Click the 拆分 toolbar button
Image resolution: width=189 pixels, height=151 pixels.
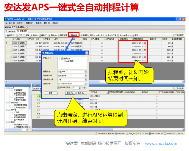point(102,35)
